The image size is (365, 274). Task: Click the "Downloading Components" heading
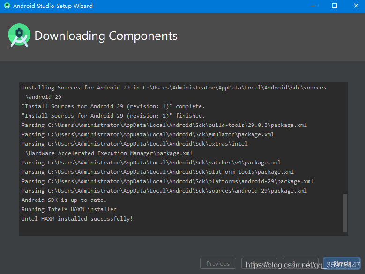click(106, 36)
